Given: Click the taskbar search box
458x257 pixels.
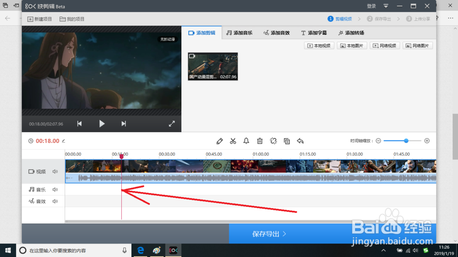Looking at the screenshot, I should (x=73, y=250).
